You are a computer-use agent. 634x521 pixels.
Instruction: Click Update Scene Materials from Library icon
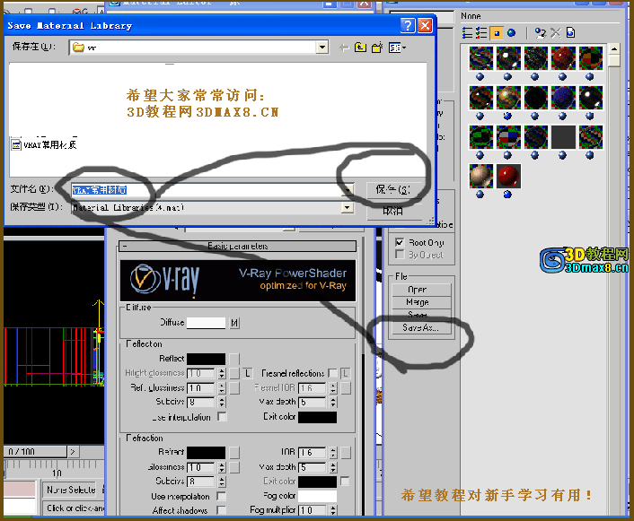click(x=541, y=33)
